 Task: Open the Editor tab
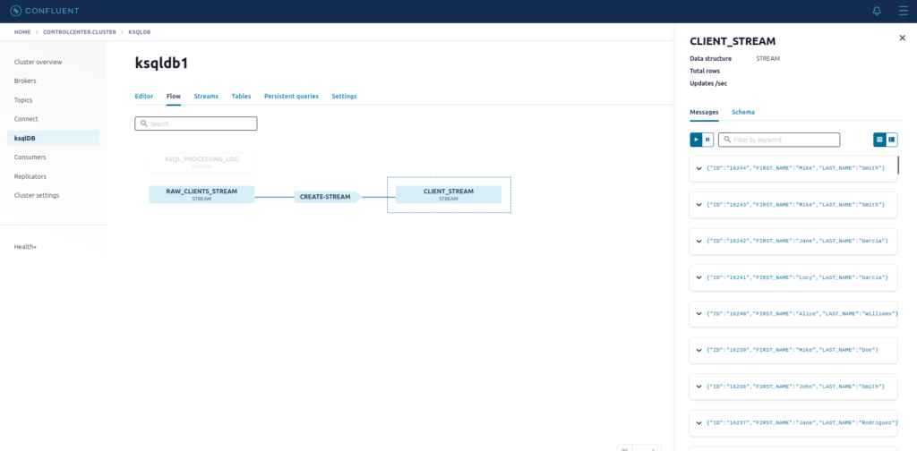click(143, 96)
